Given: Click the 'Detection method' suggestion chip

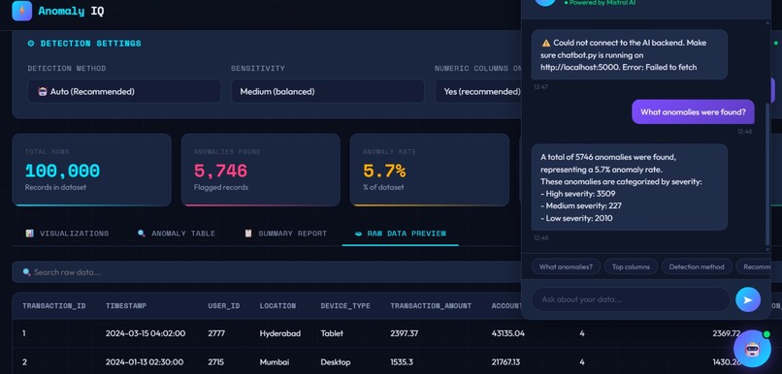Looking at the screenshot, I should (697, 266).
